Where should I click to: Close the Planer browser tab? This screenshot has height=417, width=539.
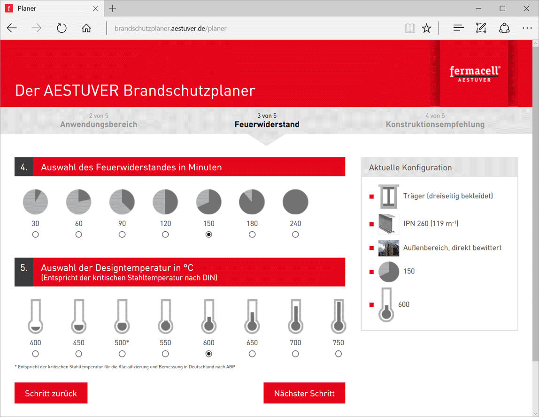(x=96, y=8)
